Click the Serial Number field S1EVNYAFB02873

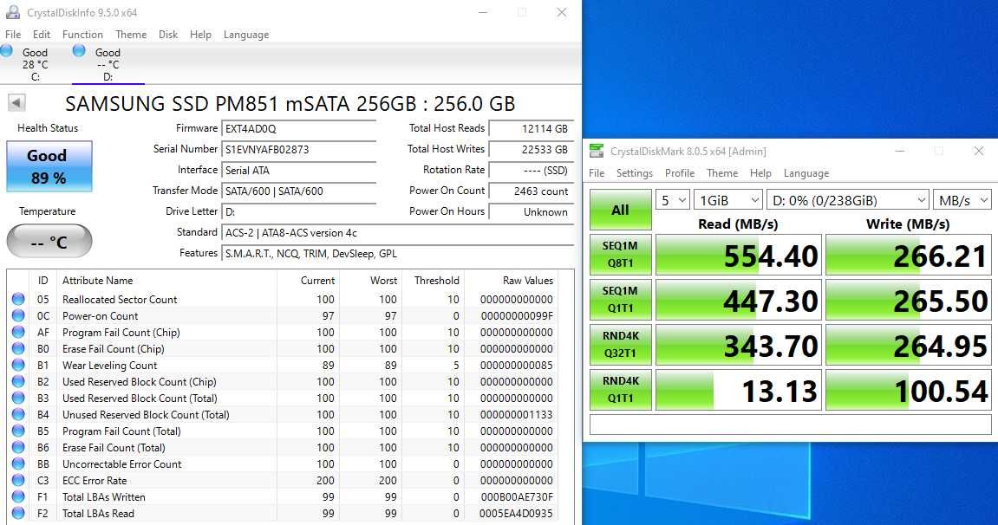tap(298, 149)
